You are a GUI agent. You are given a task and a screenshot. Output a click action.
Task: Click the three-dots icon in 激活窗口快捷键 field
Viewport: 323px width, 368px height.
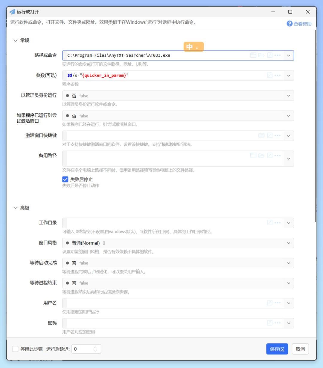(278, 136)
